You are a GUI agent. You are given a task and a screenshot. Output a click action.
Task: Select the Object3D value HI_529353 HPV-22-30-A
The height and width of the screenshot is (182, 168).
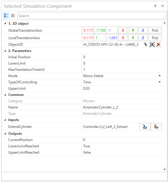[x=111, y=45]
